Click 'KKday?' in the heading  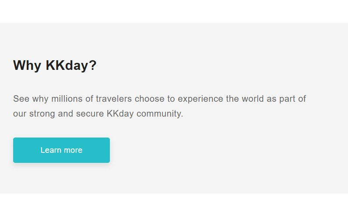(71, 65)
